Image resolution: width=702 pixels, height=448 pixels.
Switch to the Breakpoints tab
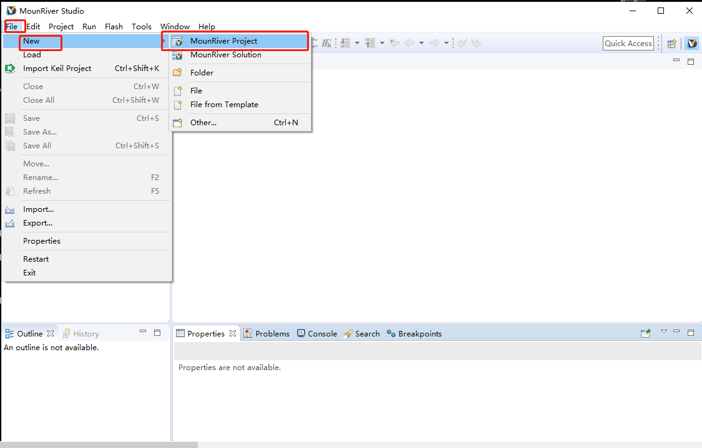tap(414, 333)
